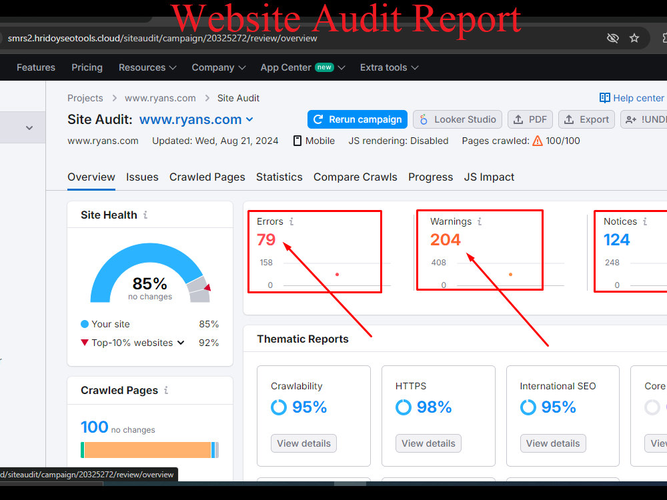Screen dimensions: 667x500
Task: Click the crossed-eye tracking icon in address bar
Action: [x=612, y=38]
